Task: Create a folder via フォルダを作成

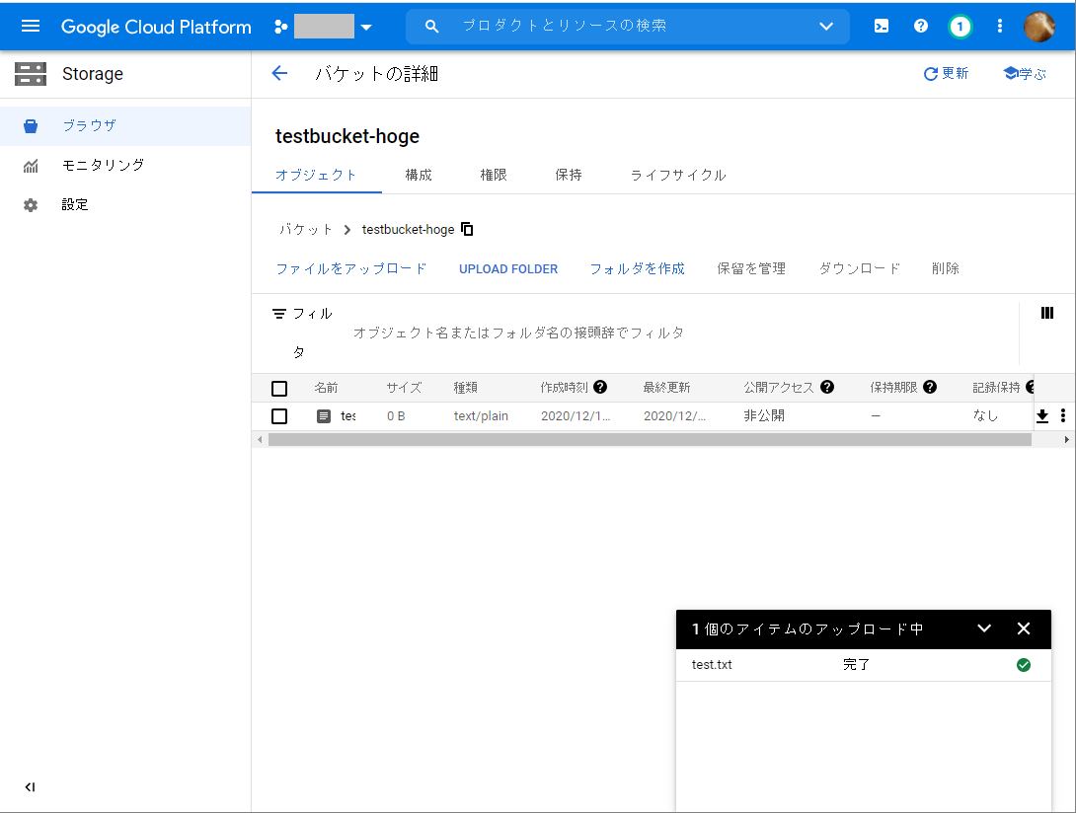Action: [x=636, y=268]
